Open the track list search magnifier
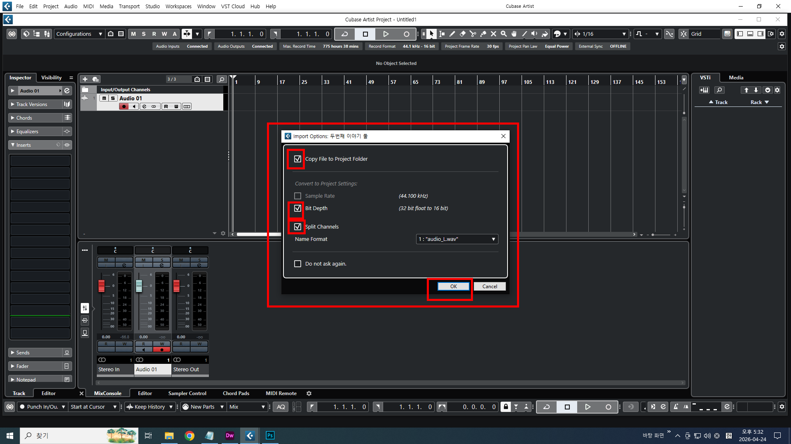This screenshot has height=444, width=791. pyautogui.click(x=222, y=79)
